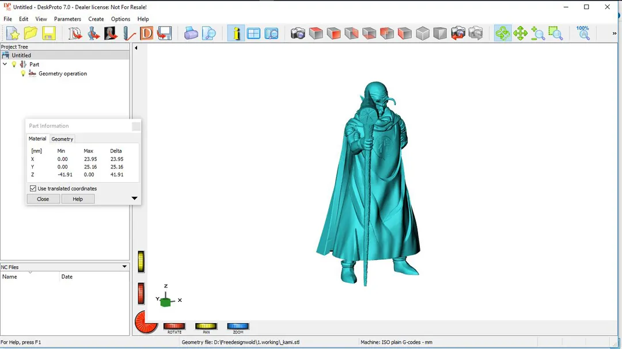The width and height of the screenshot is (622, 349).
Task: Click the Open Project folder icon
Action: tap(31, 33)
